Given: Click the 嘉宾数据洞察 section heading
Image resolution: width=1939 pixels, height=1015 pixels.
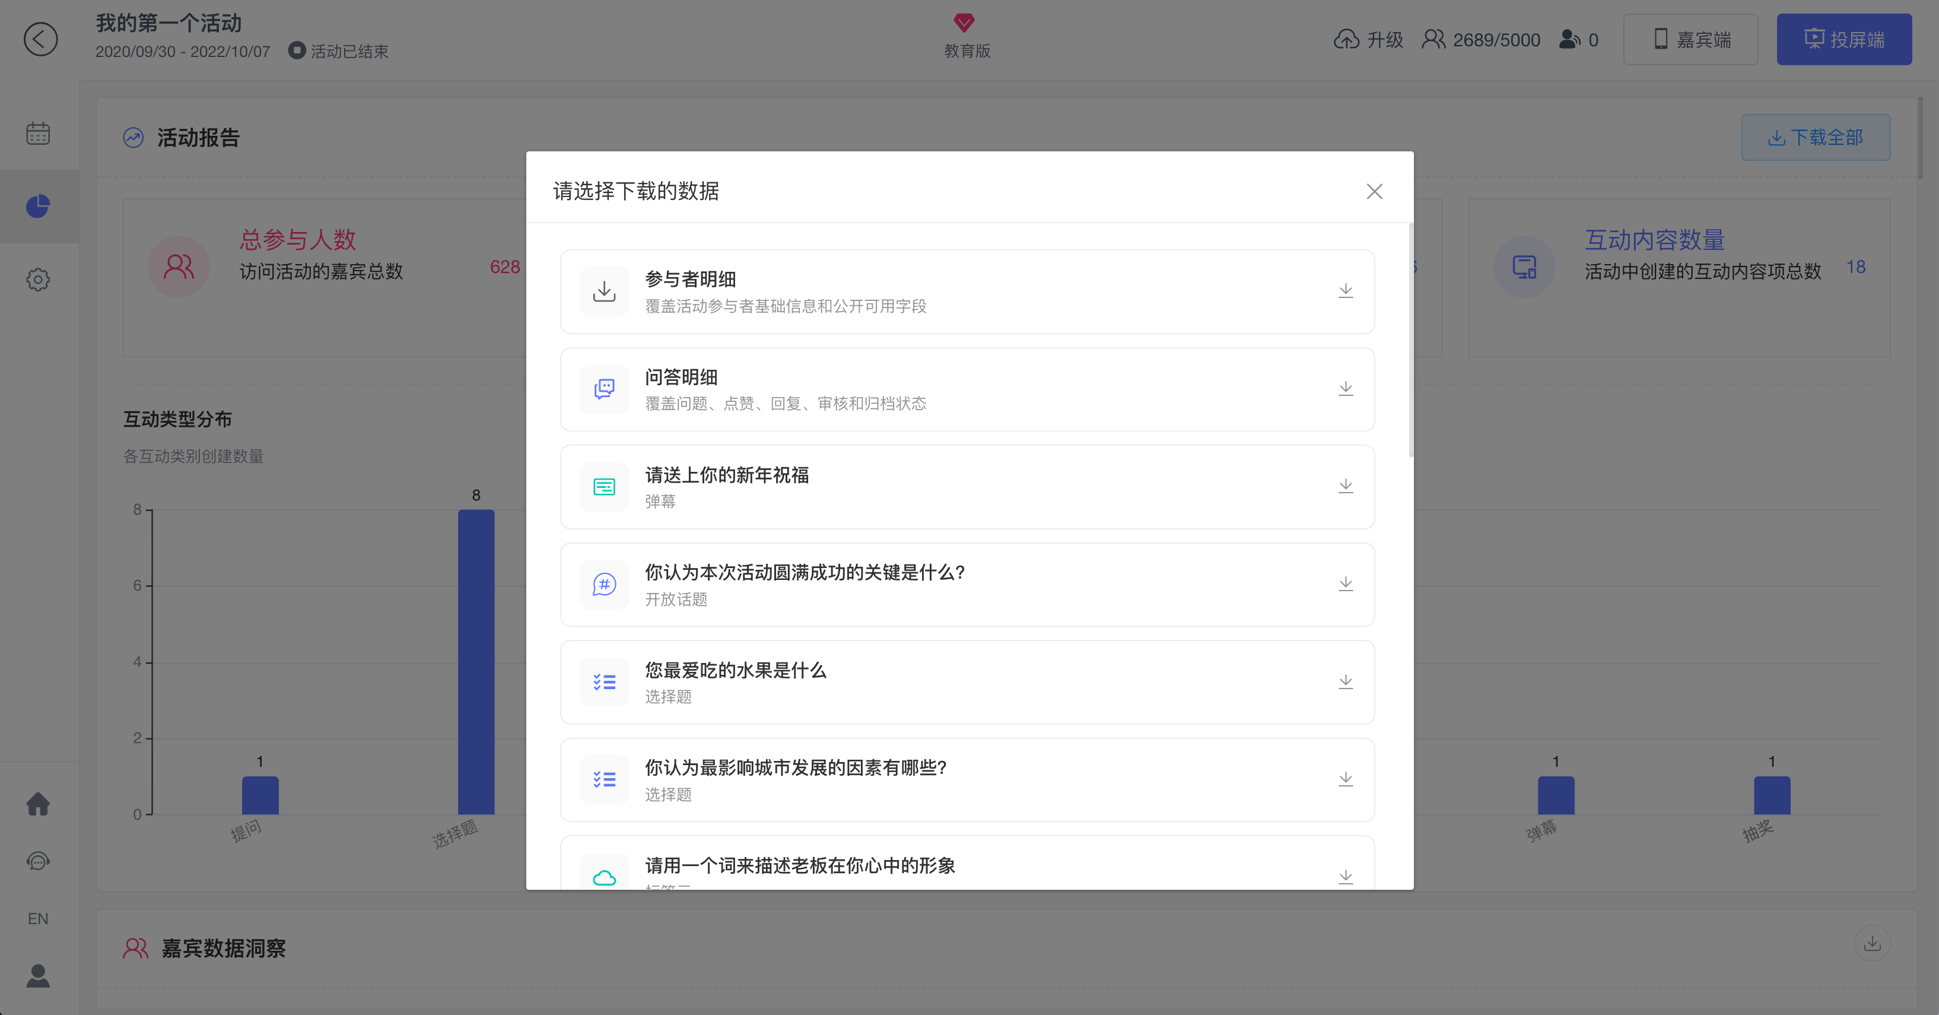Looking at the screenshot, I should (x=224, y=948).
